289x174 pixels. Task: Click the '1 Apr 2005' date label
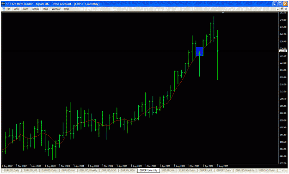(x=122, y=166)
